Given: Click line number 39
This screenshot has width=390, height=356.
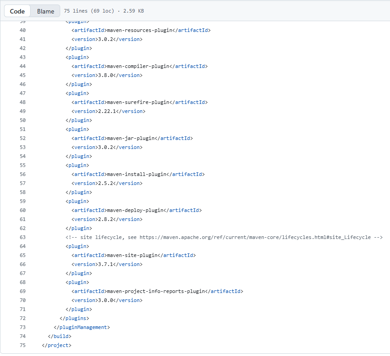Looking at the screenshot, I should pos(22,21).
